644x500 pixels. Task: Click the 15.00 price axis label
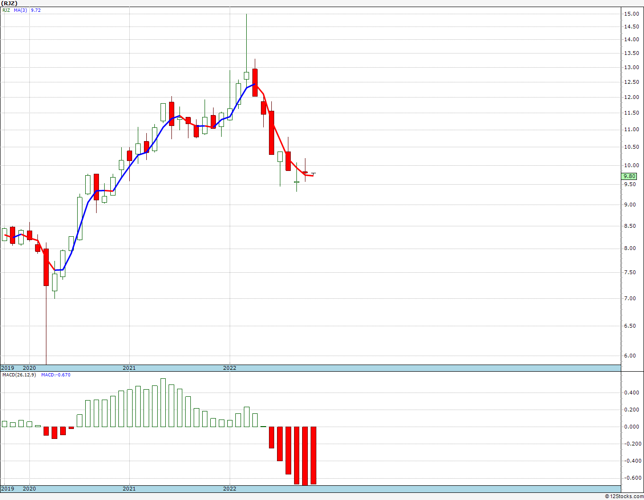631,14
